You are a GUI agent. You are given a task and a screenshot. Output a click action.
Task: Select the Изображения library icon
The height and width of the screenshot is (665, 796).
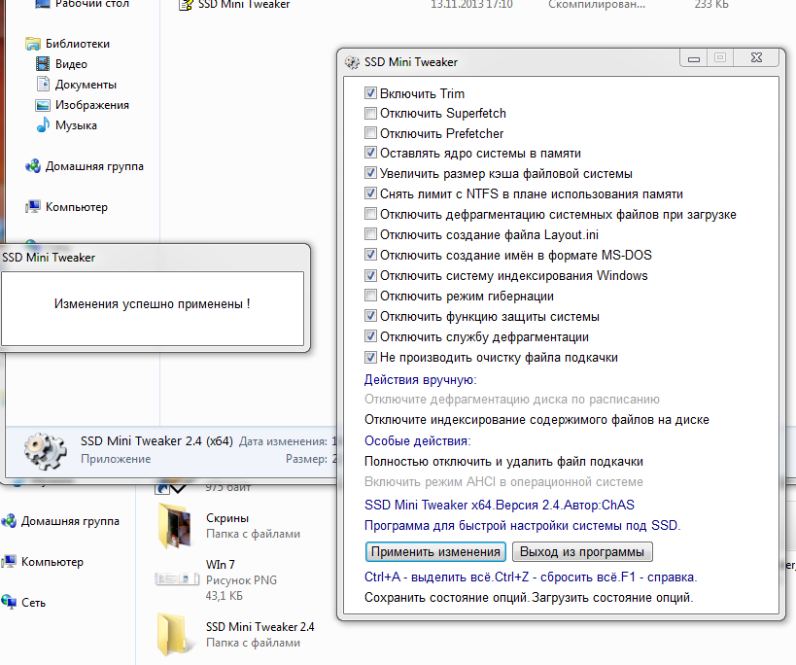(x=43, y=105)
